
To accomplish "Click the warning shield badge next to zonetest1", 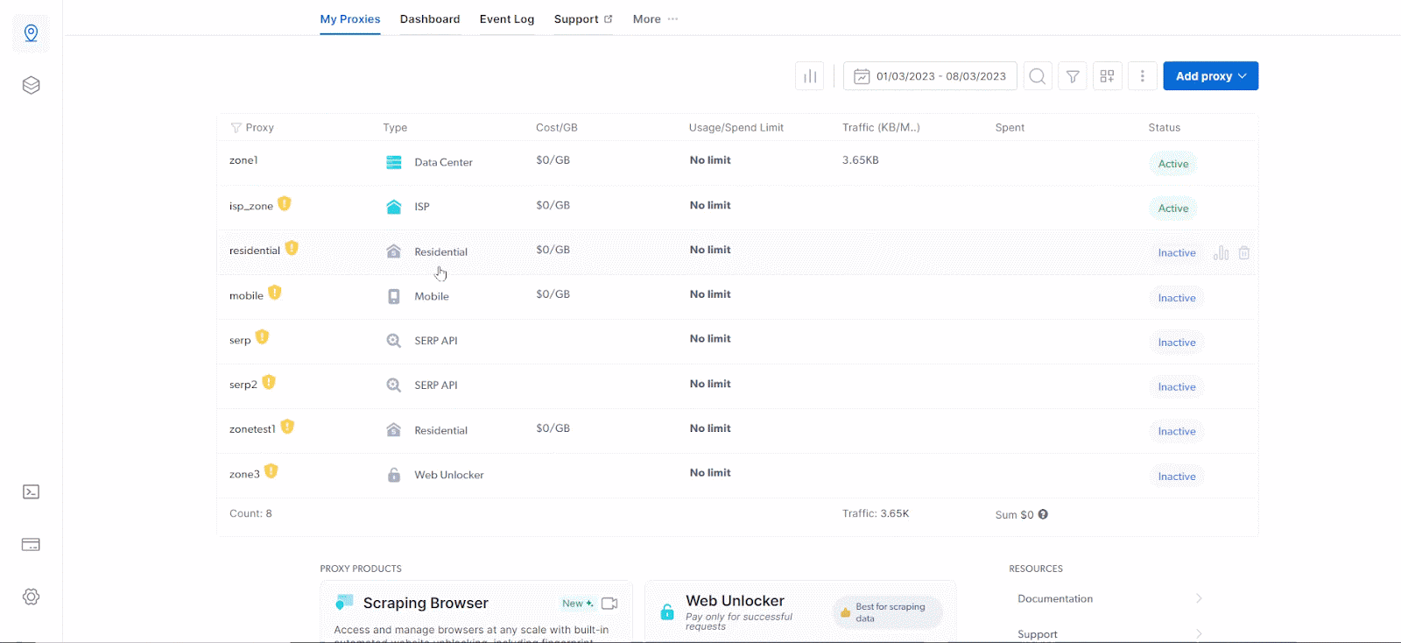I will click(287, 427).
